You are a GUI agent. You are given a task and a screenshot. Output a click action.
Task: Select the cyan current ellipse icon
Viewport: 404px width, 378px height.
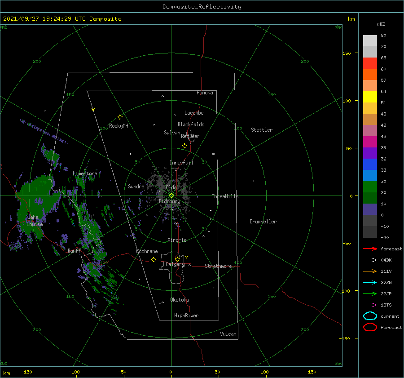[x=370, y=316]
